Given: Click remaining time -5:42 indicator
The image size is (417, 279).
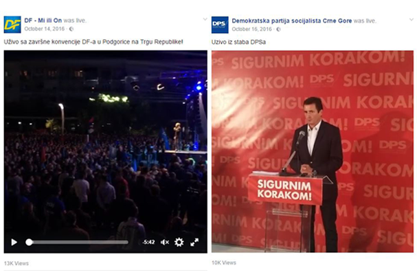Looking at the screenshot, I should [x=148, y=242].
